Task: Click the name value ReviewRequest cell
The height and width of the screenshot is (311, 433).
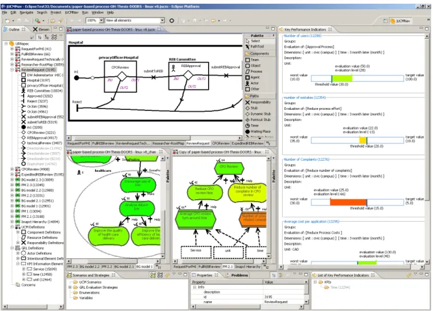Action: point(284,302)
